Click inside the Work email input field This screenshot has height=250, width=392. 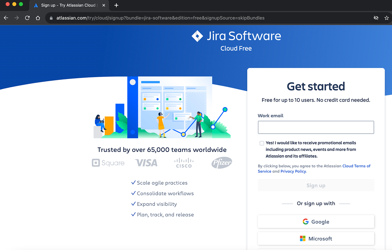click(x=316, y=127)
